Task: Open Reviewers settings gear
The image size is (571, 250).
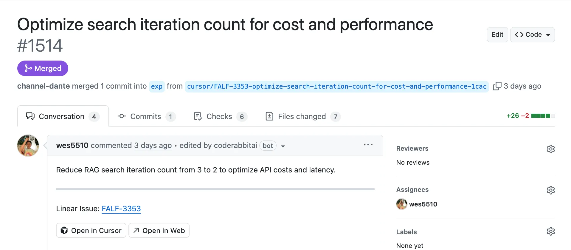Action: (550, 149)
